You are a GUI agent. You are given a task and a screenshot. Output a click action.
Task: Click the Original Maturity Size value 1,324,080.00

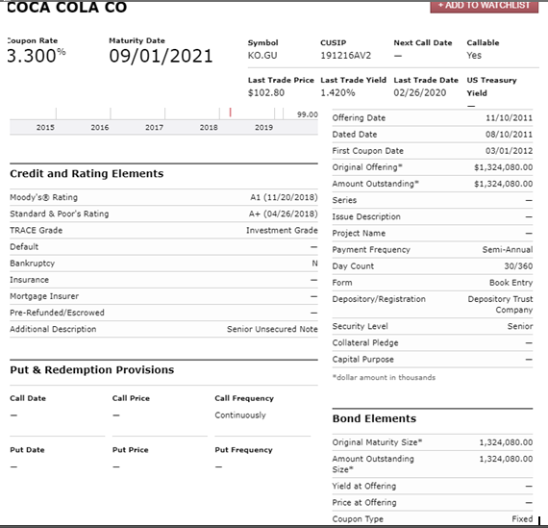click(x=506, y=442)
